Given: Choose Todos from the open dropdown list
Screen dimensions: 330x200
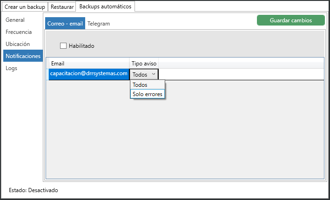Looking at the screenshot, I should (x=147, y=85).
